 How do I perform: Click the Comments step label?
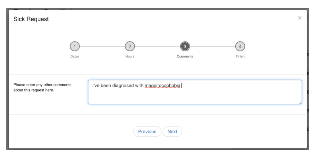click(x=185, y=57)
